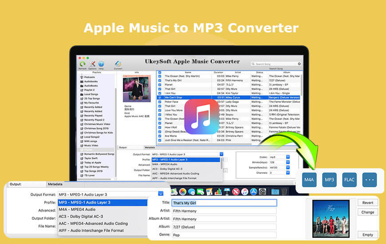Image resolution: width=386 pixels, height=244 pixels.
Task: Launch Numbers from the dock
Action: coord(218,192)
